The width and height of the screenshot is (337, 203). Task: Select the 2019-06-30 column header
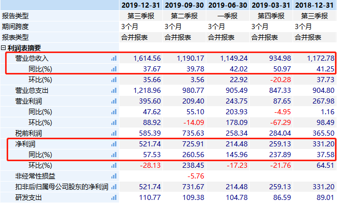(228, 5)
